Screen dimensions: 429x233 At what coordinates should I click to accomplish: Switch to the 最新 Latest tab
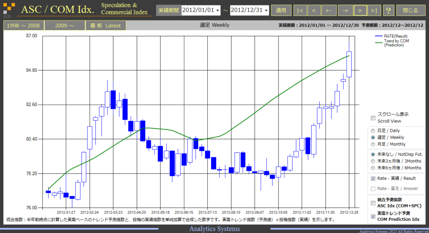point(106,26)
